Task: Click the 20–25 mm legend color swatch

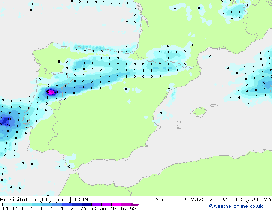Action: pyautogui.click(x=76, y=204)
